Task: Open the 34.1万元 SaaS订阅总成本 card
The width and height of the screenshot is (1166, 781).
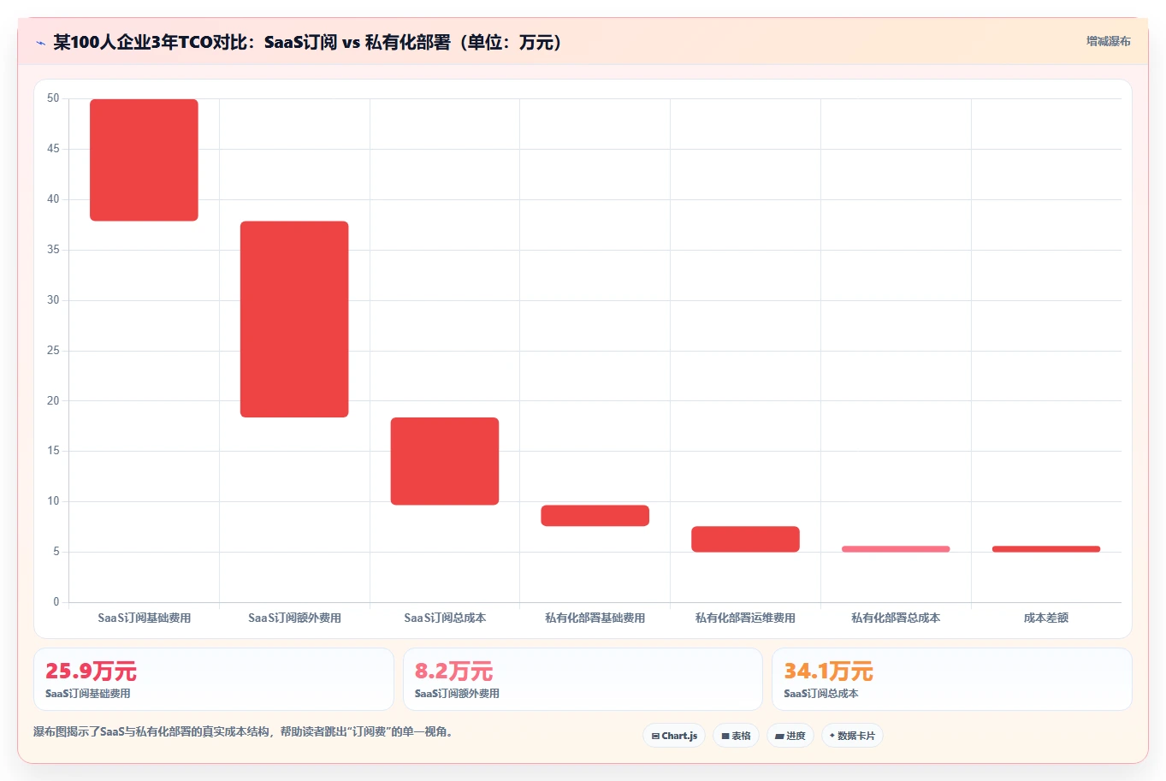Action: 952,679
